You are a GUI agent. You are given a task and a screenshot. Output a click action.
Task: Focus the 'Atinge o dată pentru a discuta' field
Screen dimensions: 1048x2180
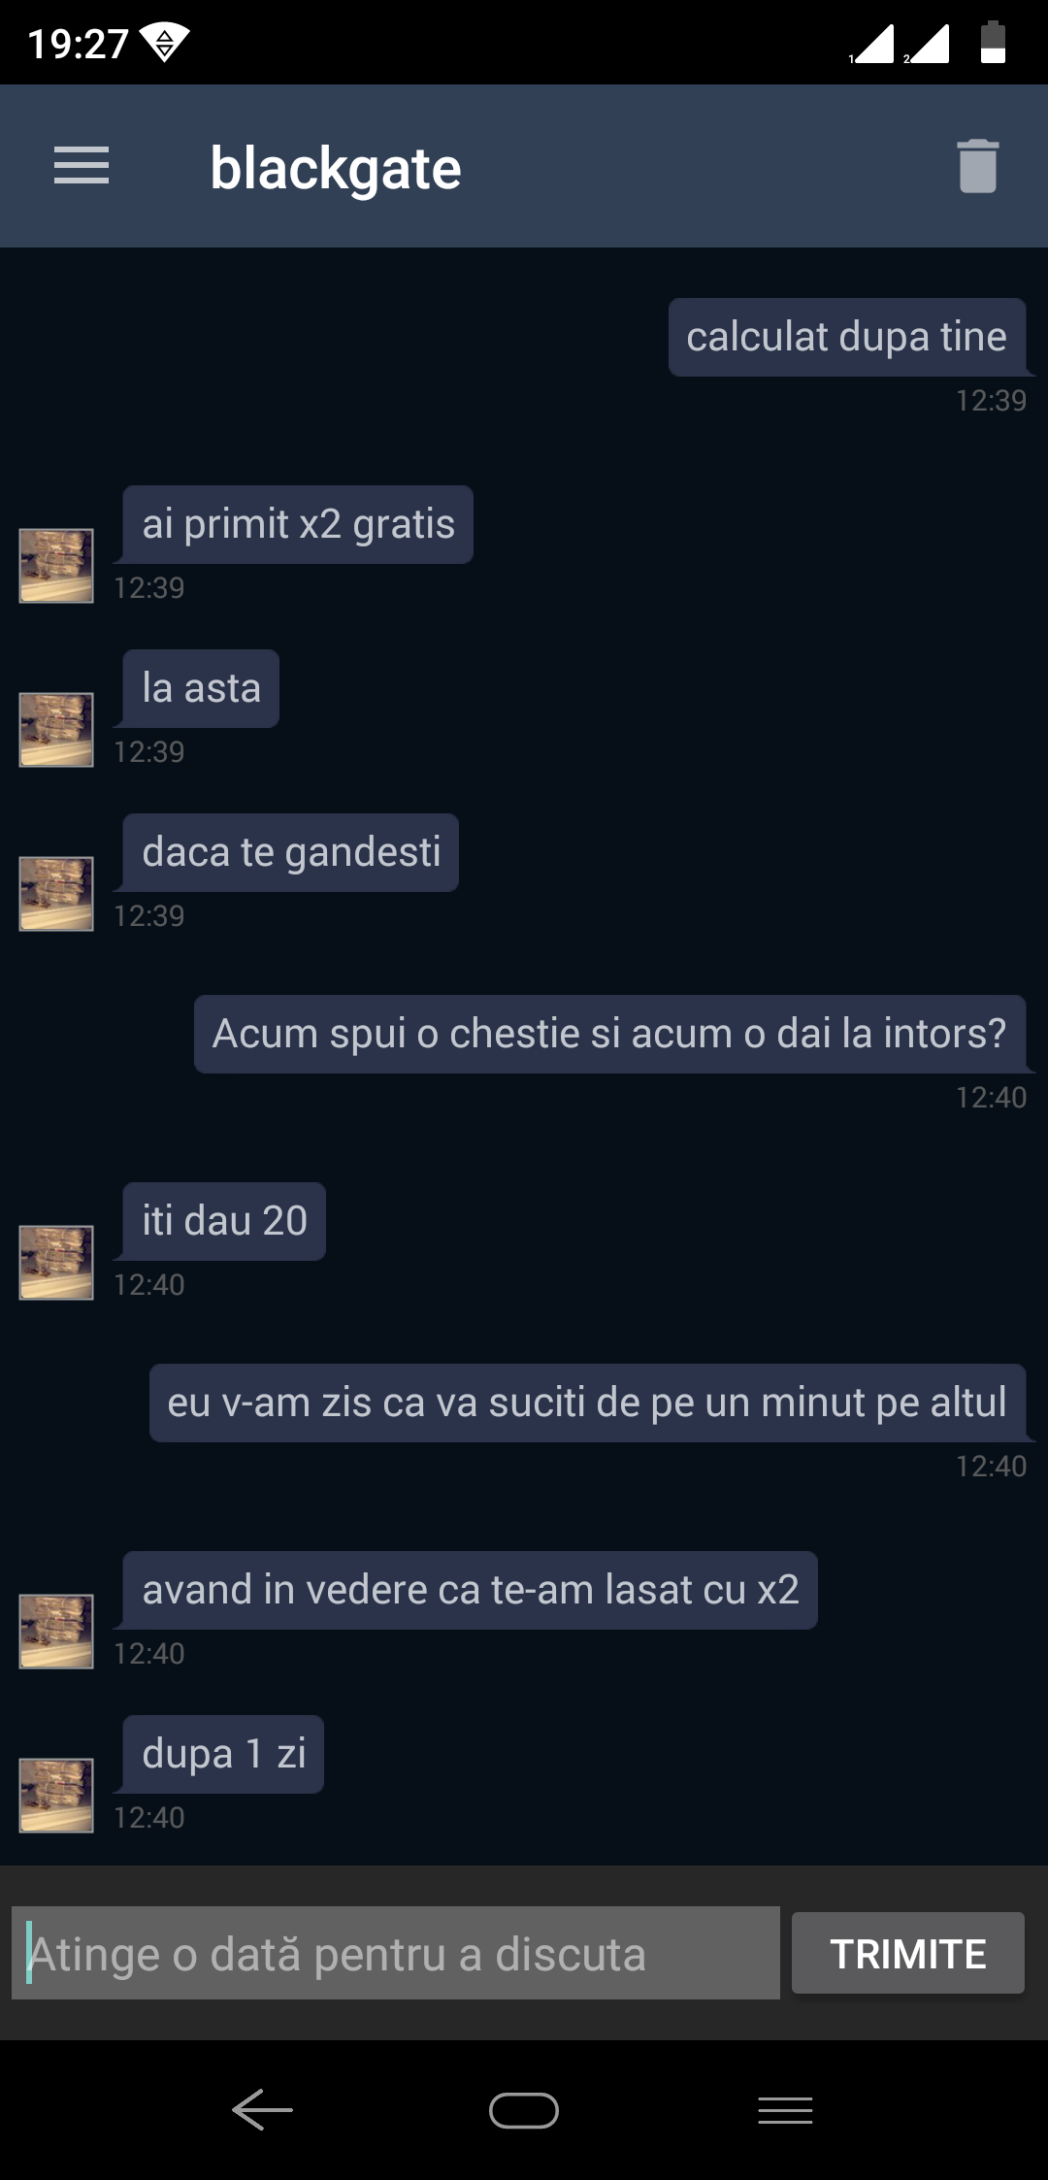pos(396,1953)
